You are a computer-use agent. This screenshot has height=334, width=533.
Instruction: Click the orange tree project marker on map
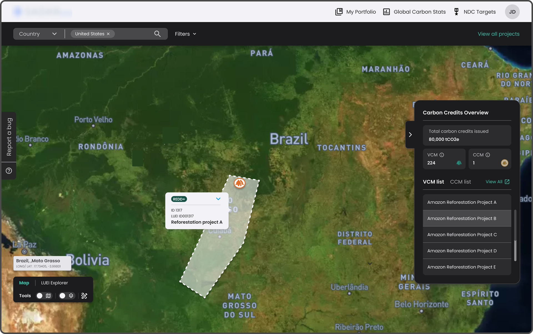pyautogui.click(x=239, y=183)
